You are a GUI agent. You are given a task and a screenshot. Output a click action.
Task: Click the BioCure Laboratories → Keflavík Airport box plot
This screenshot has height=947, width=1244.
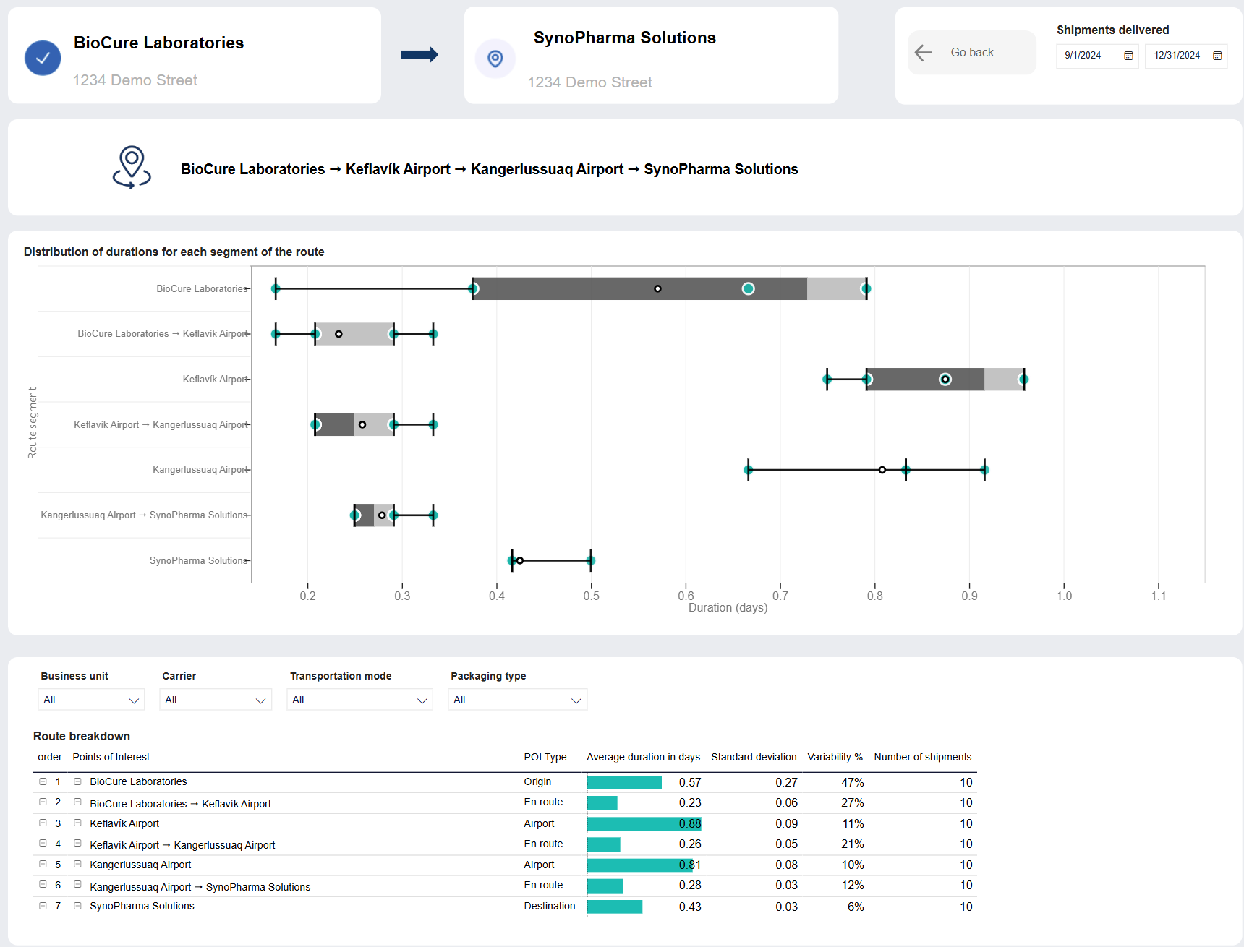(x=354, y=334)
